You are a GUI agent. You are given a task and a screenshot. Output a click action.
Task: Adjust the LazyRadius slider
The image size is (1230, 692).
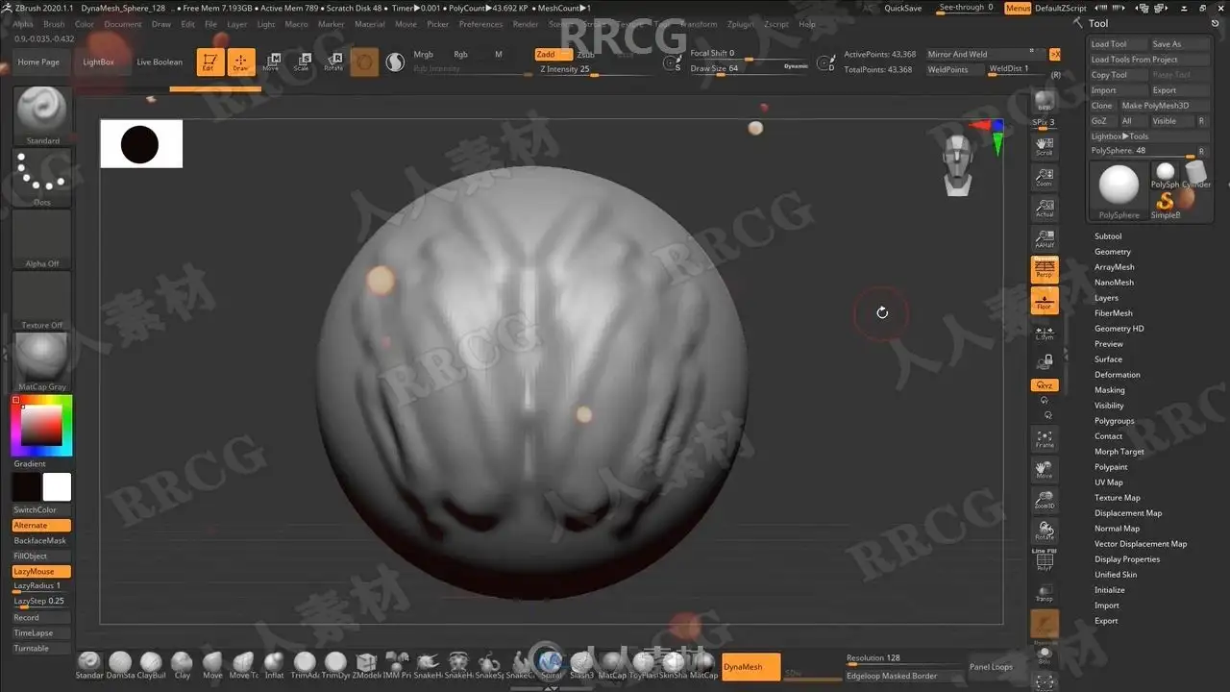pyautogui.click(x=41, y=586)
